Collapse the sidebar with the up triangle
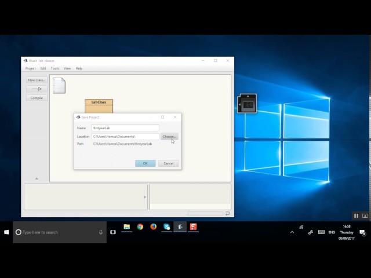The height and width of the screenshot is (278, 371). 37,178
